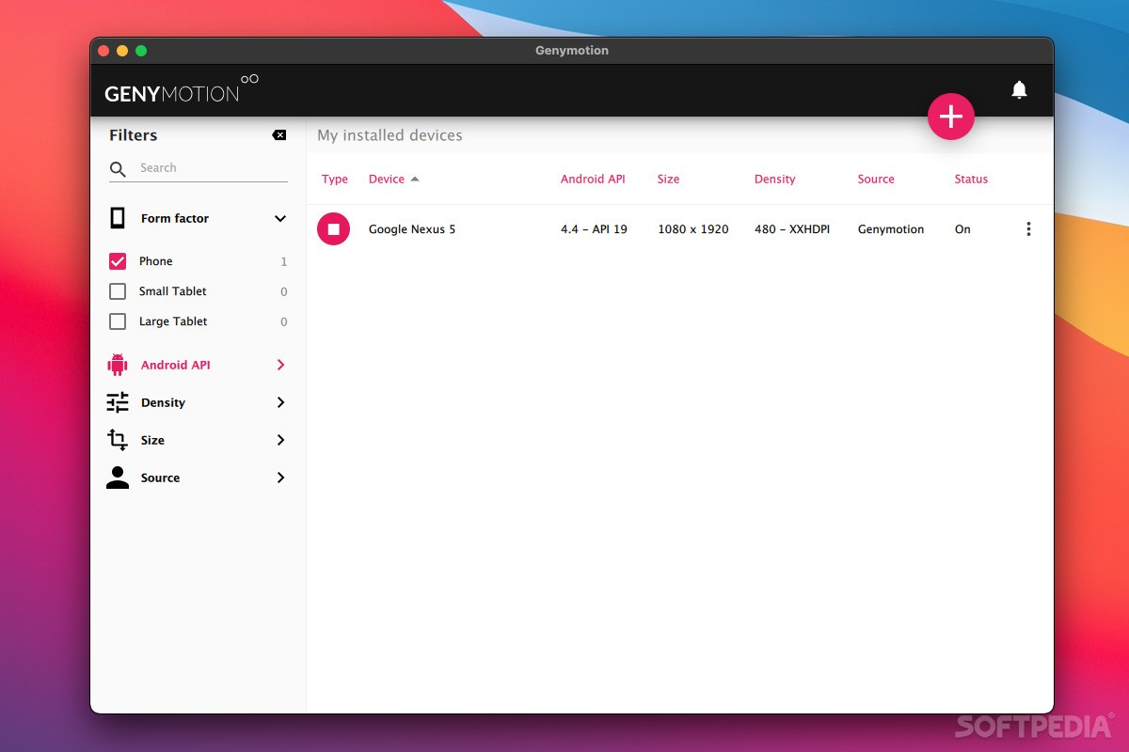1129x752 pixels.
Task: Sort by Density column header
Action: 775,179
